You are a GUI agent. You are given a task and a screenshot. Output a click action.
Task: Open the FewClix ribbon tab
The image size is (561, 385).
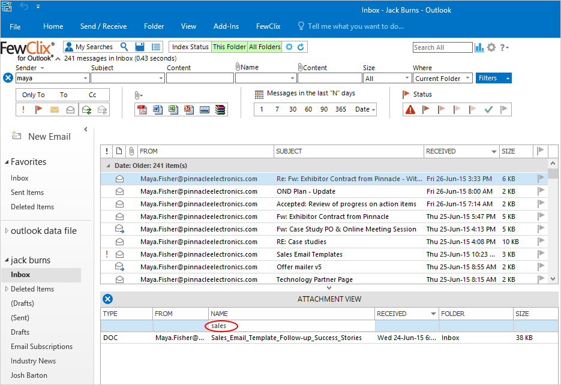[268, 26]
